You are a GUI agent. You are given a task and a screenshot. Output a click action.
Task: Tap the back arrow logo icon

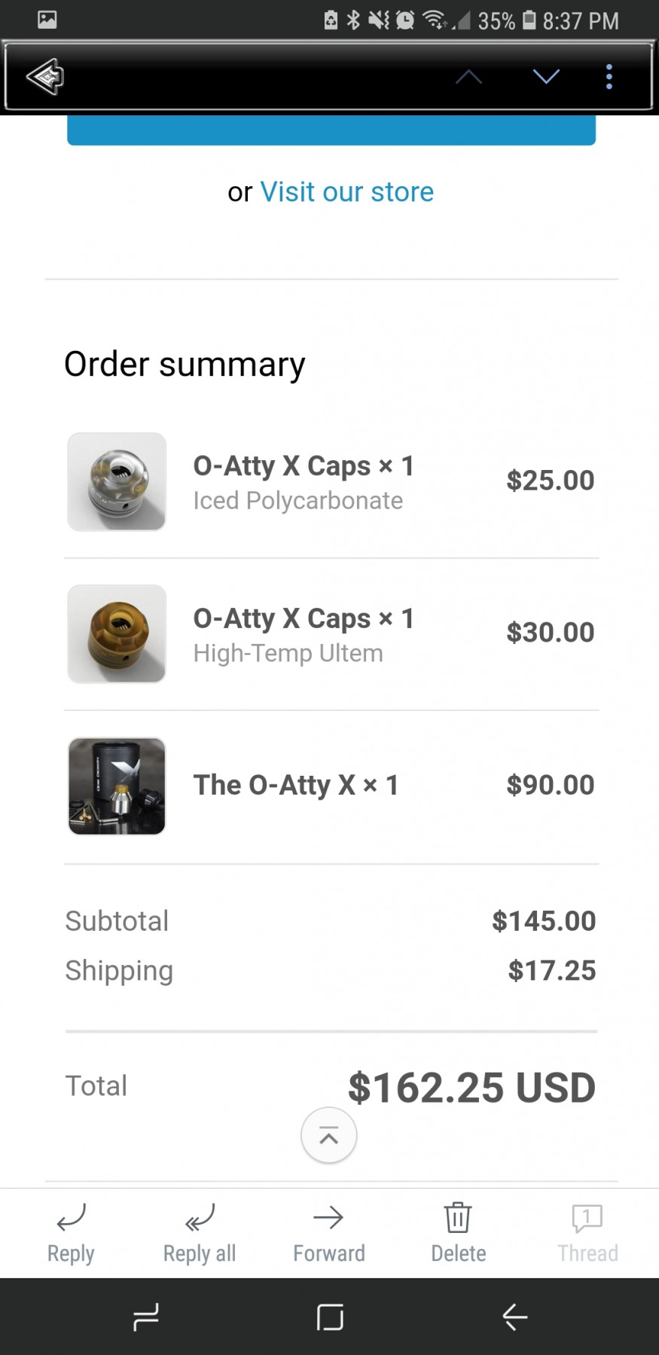(x=45, y=76)
